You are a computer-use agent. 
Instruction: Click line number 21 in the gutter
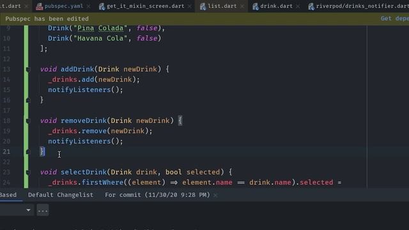[6, 151]
